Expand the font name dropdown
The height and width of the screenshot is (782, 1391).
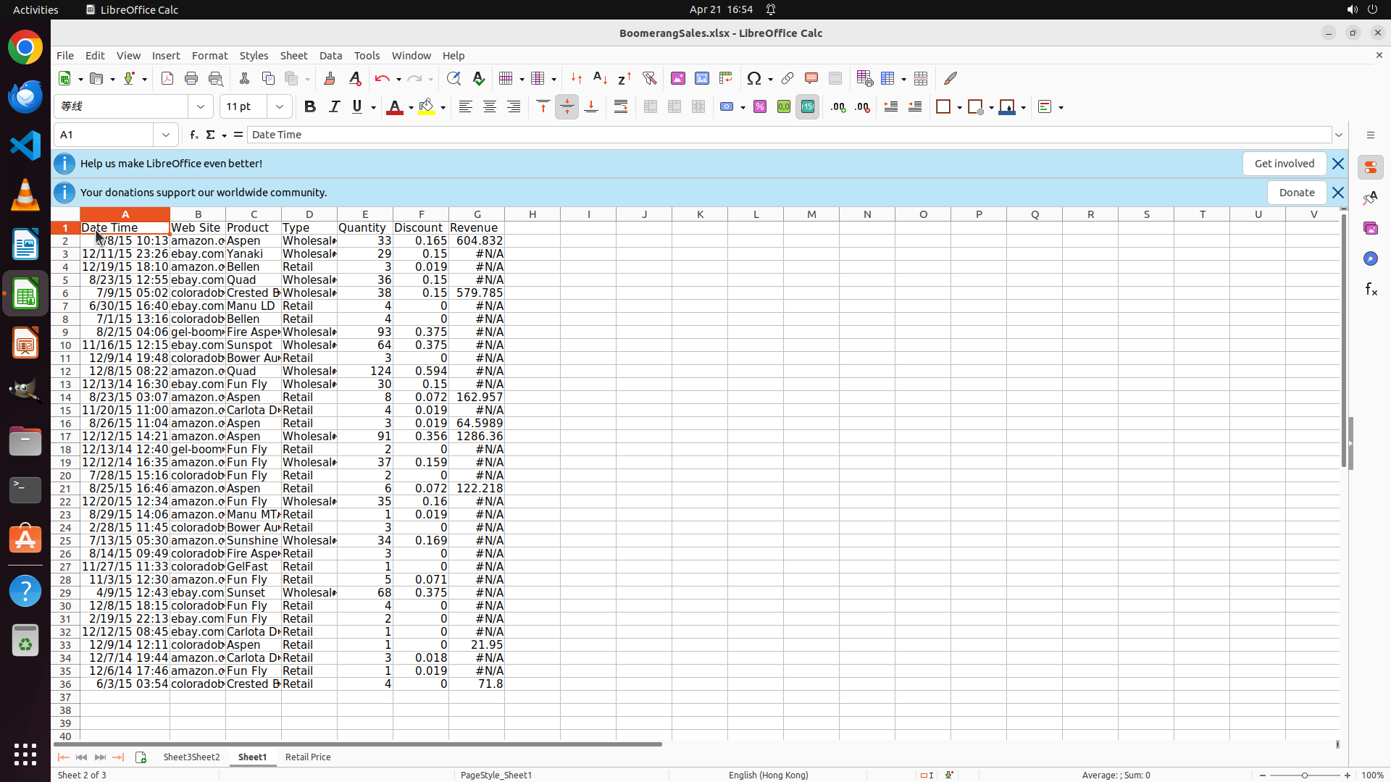click(x=201, y=107)
